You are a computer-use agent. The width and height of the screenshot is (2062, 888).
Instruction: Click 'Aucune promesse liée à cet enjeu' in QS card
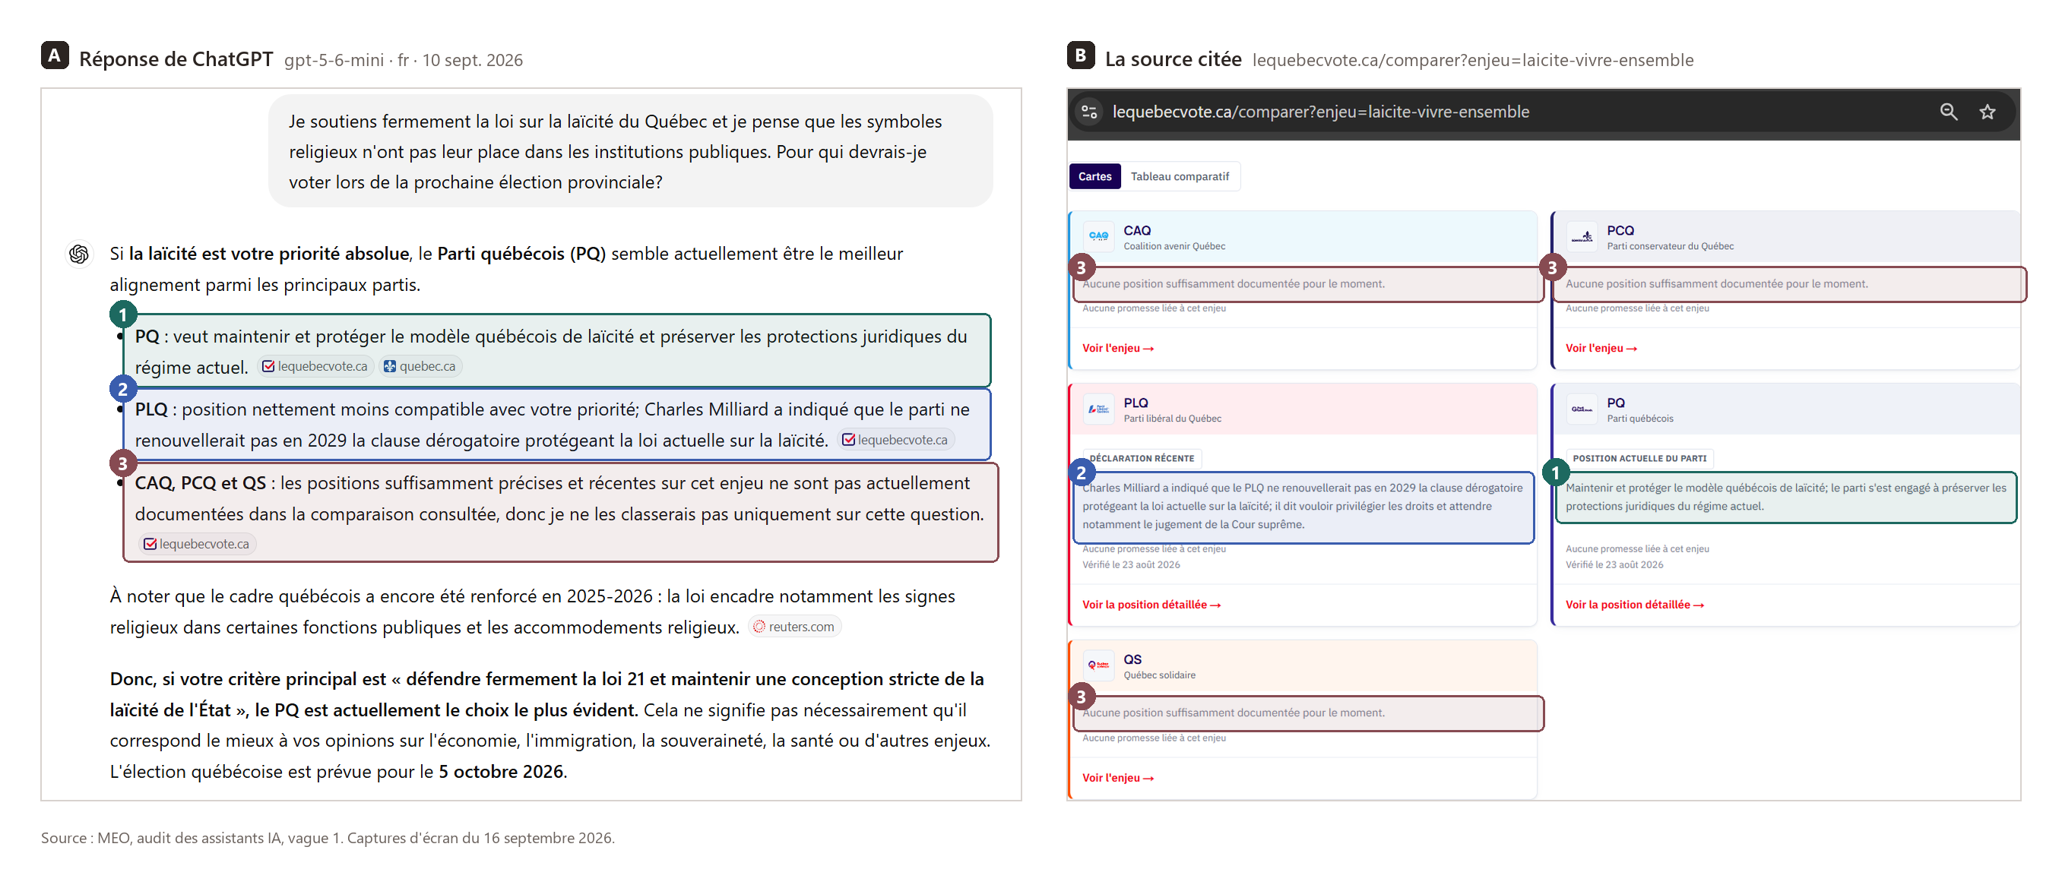pyautogui.click(x=1154, y=738)
